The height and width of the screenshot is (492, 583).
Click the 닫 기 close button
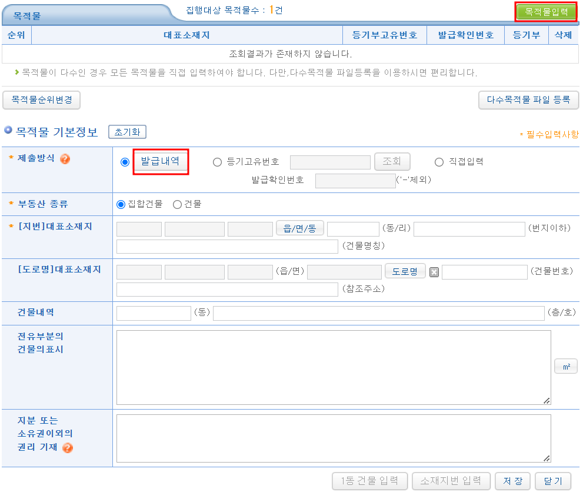tap(552, 481)
